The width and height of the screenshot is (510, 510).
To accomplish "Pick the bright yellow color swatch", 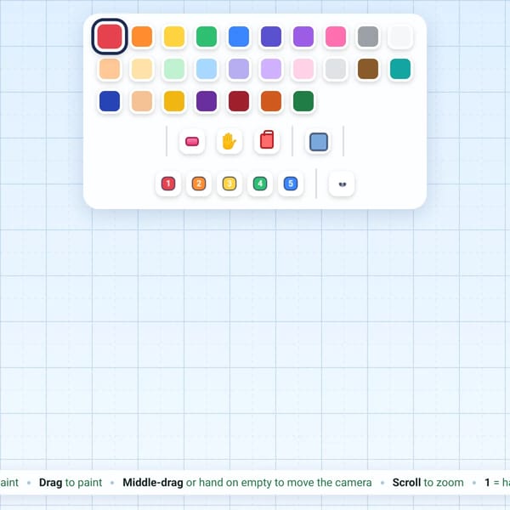I will click(174, 37).
